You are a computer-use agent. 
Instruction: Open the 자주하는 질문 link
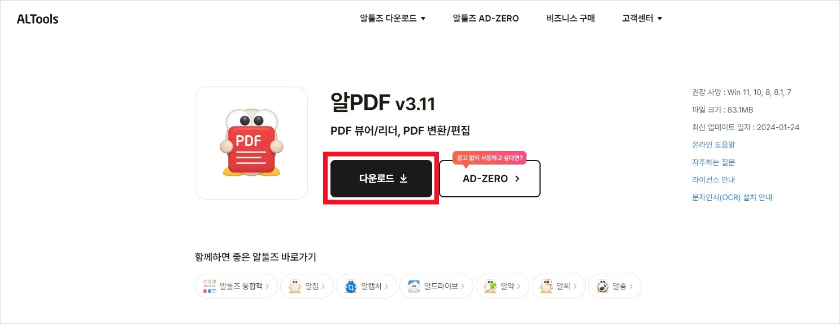coord(713,162)
